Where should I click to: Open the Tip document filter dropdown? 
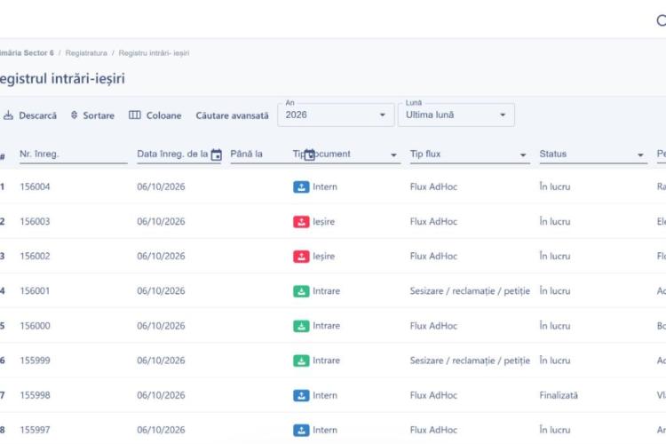click(346, 155)
